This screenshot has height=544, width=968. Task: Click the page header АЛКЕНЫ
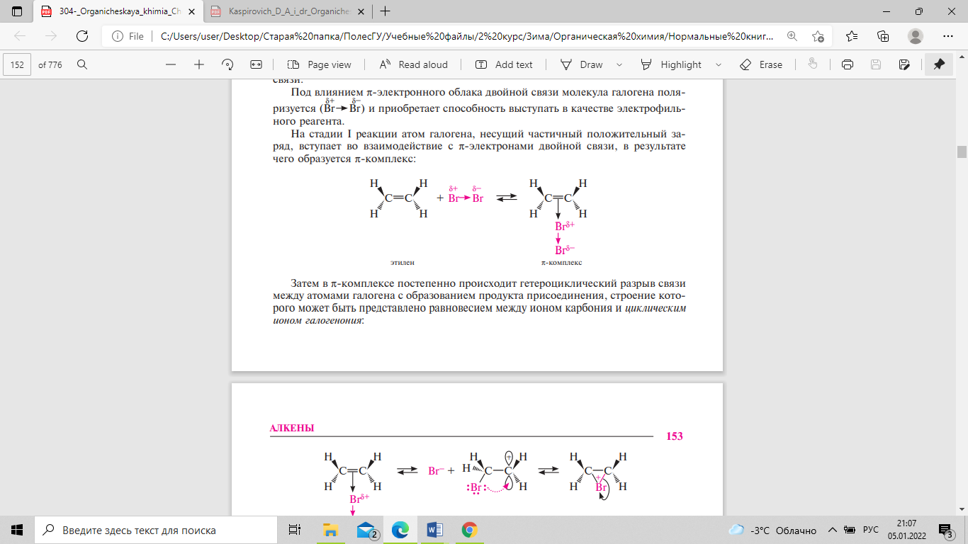pyautogui.click(x=292, y=429)
